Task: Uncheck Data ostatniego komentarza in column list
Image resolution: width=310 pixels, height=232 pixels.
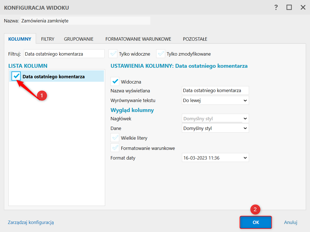Action: click(x=16, y=76)
